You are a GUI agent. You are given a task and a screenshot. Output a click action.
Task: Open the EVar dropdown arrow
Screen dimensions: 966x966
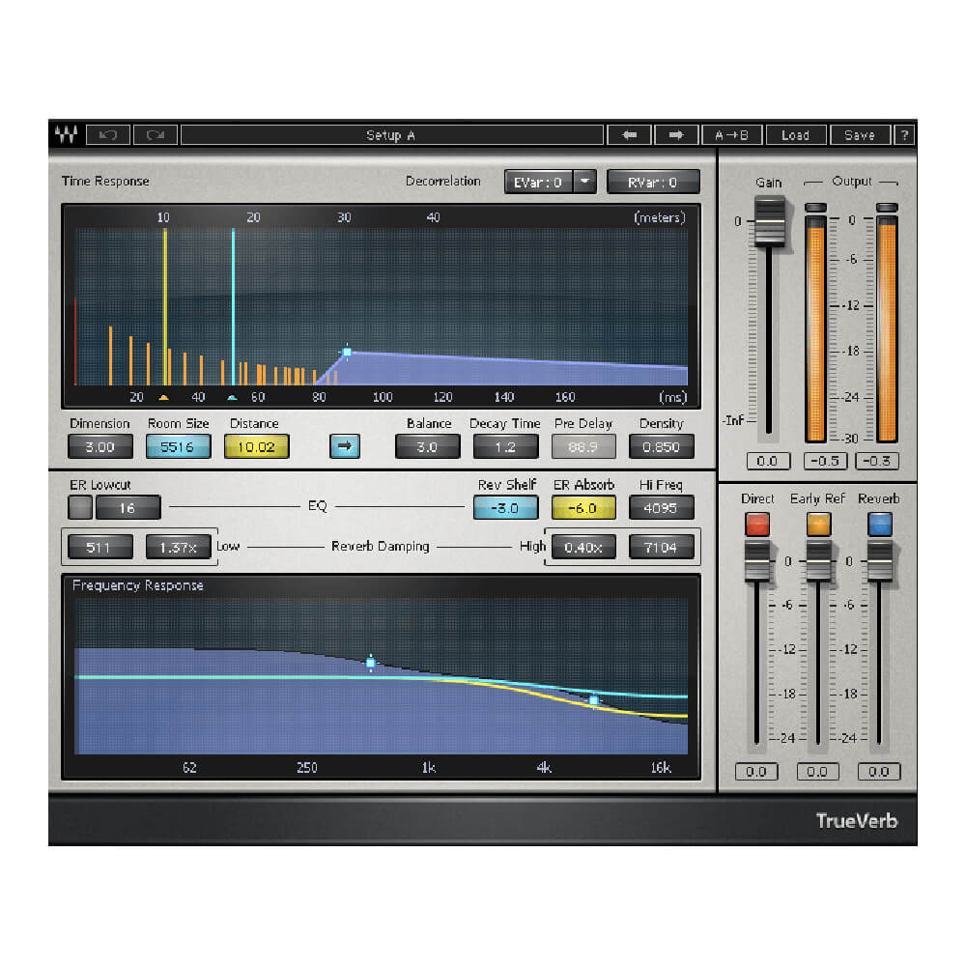(584, 183)
